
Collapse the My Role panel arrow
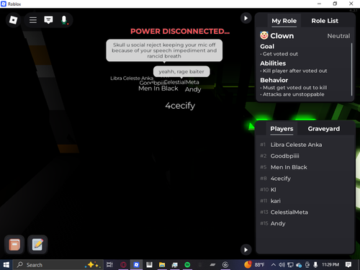point(246,18)
